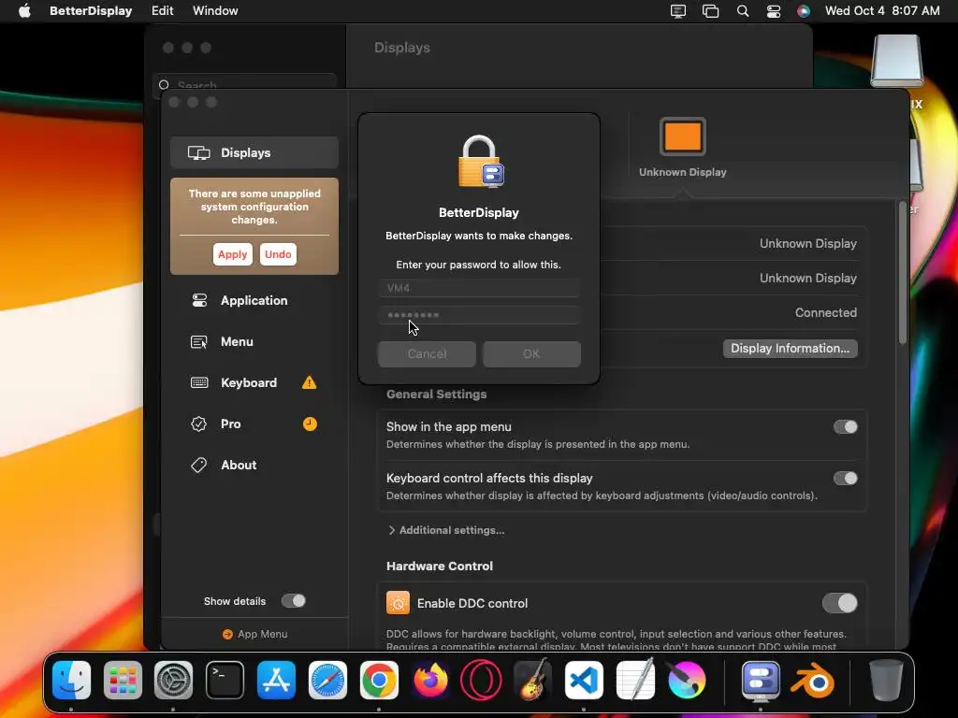The image size is (958, 718).
Task: Click the VM4 username field
Action: tap(479, 288)
